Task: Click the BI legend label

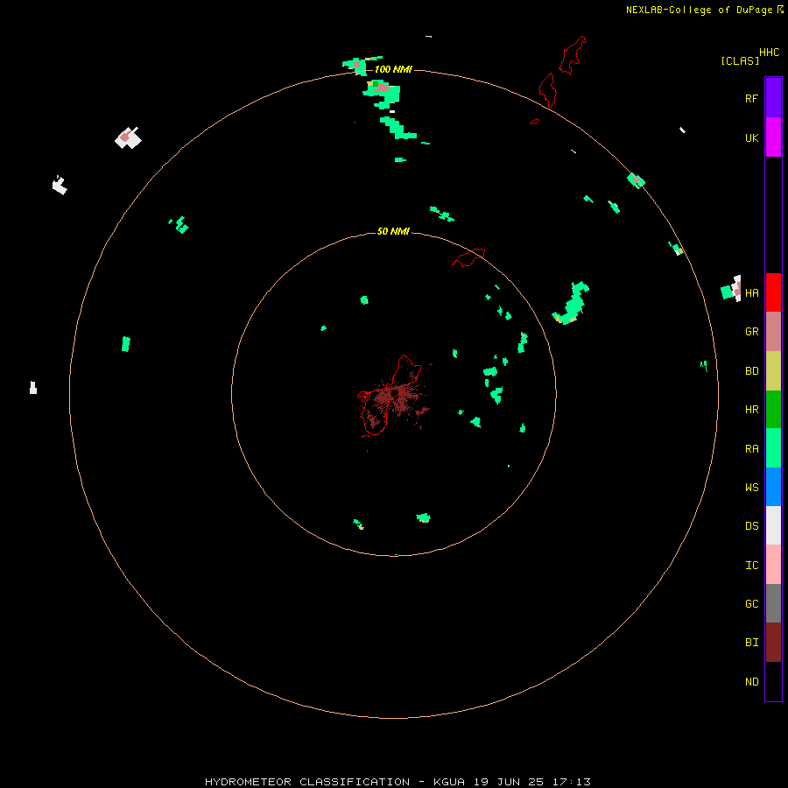Action: tap(751, 643)
